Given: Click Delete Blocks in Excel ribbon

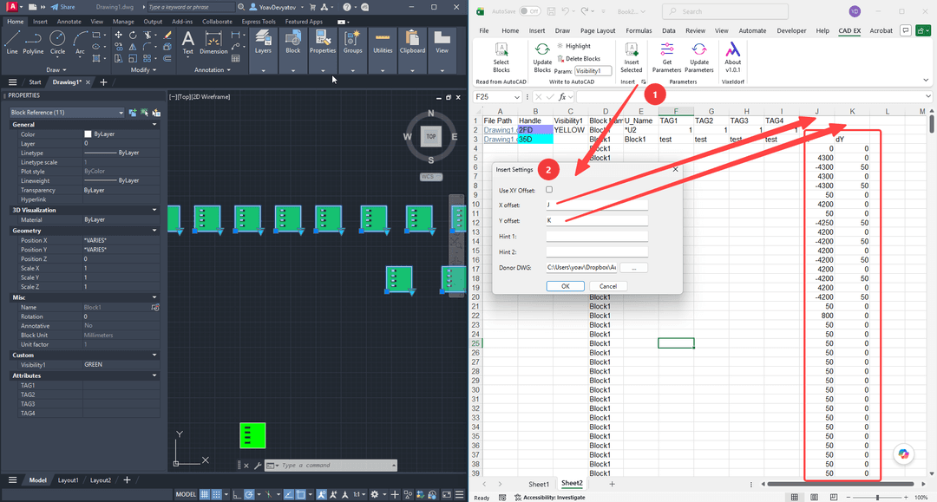Looking at the screenshot, I should click(x=579, y=58).
